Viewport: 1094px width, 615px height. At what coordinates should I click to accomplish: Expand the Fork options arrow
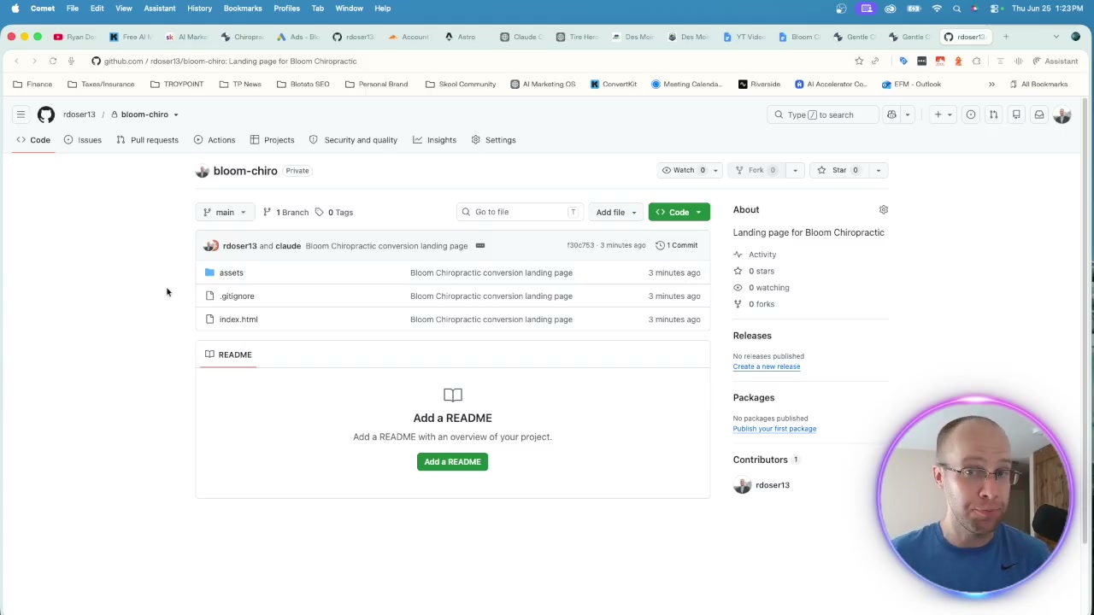click(x=795, y=170)
